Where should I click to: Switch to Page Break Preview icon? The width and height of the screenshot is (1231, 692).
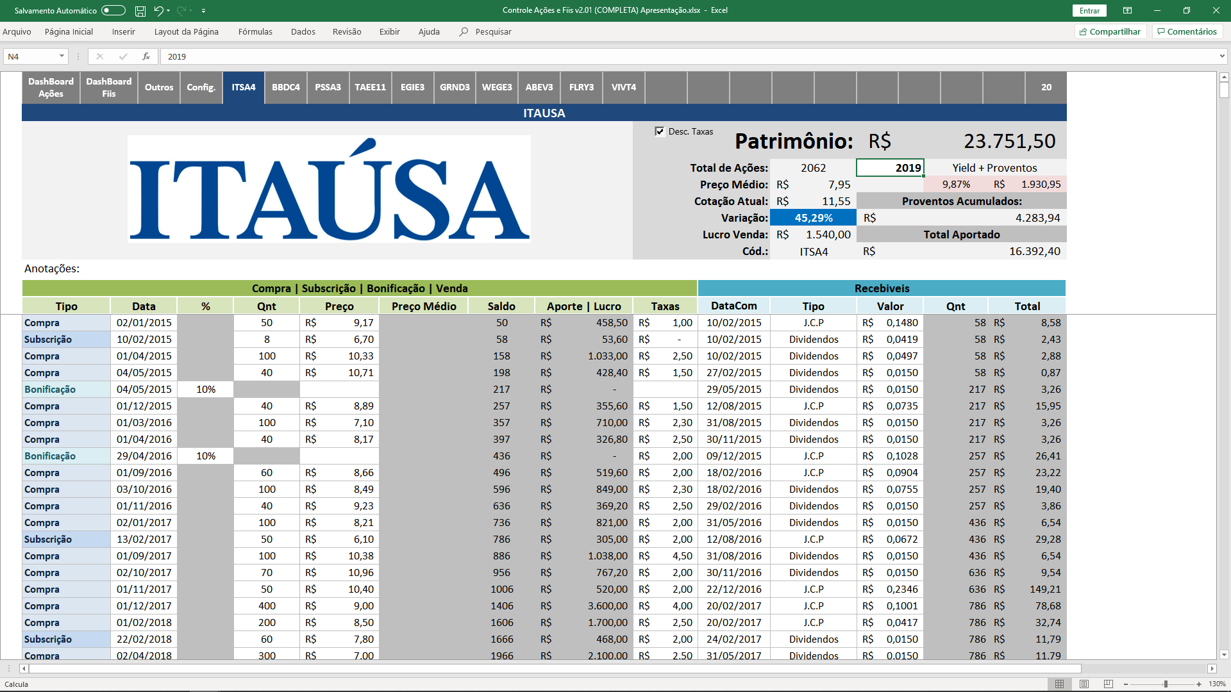(1109, 684)
